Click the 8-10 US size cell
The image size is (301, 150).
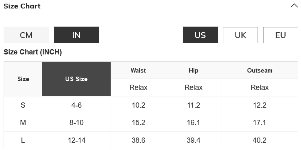(x=76, y=123)
